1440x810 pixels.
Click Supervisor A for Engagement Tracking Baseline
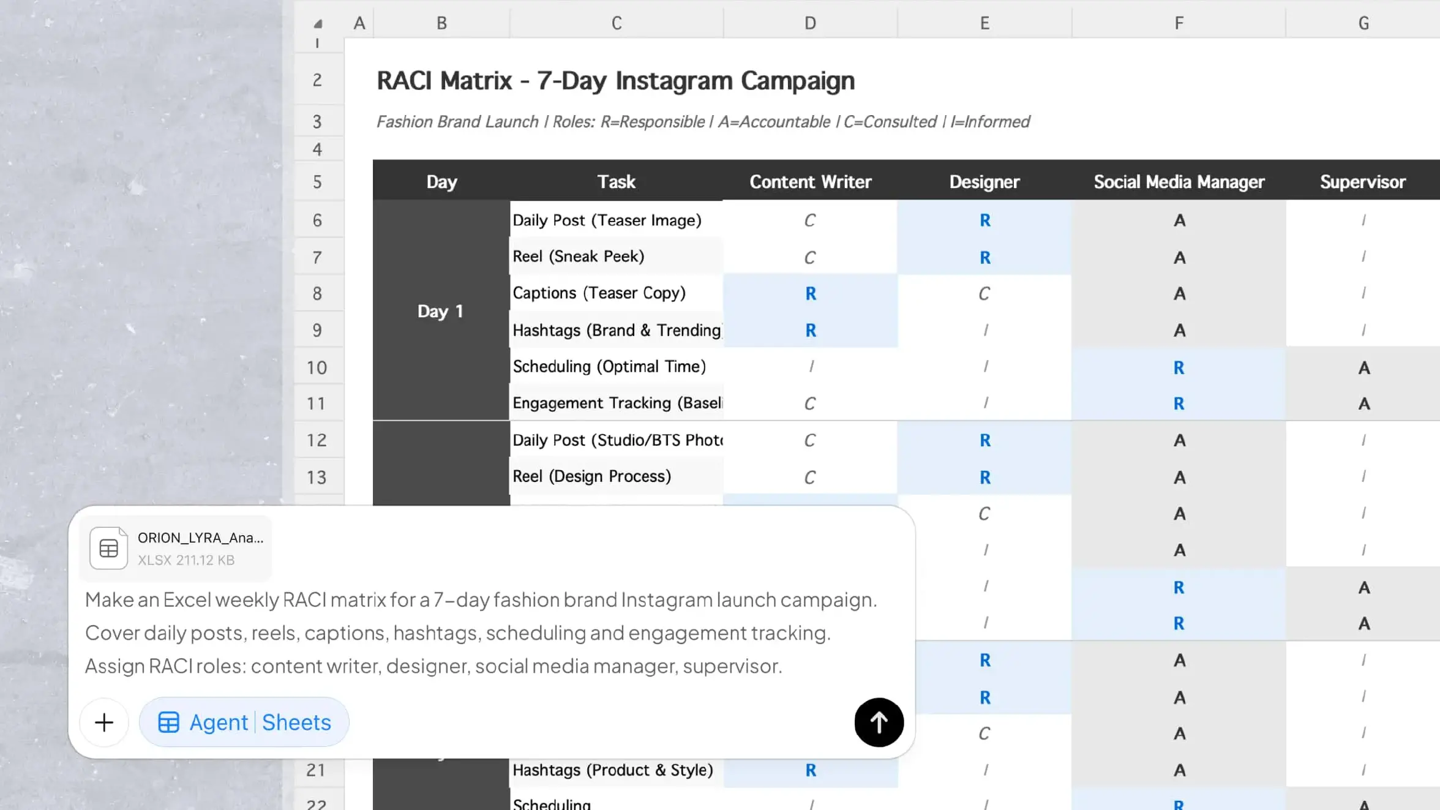[x=1363, y=403]
